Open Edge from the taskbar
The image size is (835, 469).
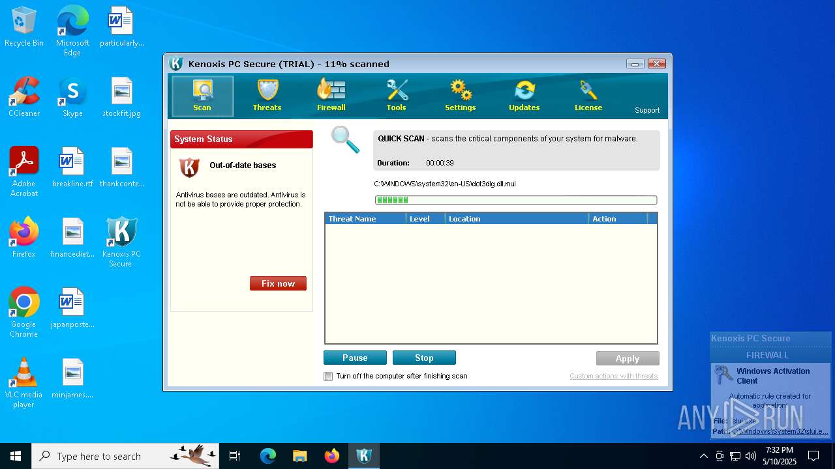click(268, 456)
